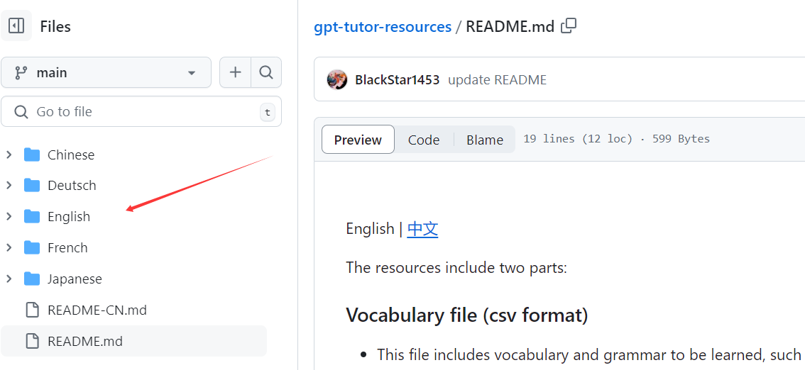This screenshot has height=370, width=805.
Task: Click the Japanese folder icon
Action: point(32,279)
